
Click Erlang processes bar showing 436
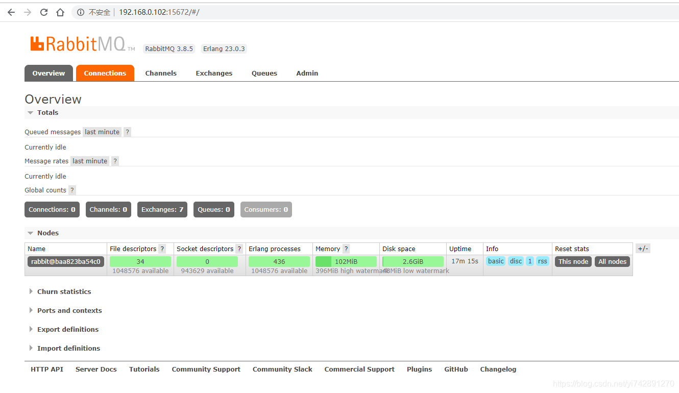coord(279,261)
